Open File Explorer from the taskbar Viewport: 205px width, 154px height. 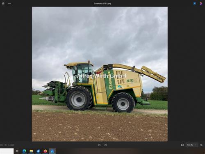[x=31, y=151]
